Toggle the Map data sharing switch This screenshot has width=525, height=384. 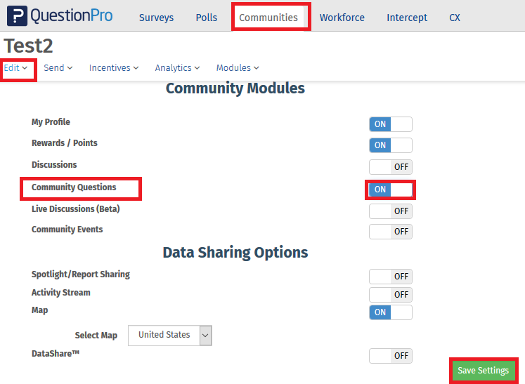click(x=390, y=312)
